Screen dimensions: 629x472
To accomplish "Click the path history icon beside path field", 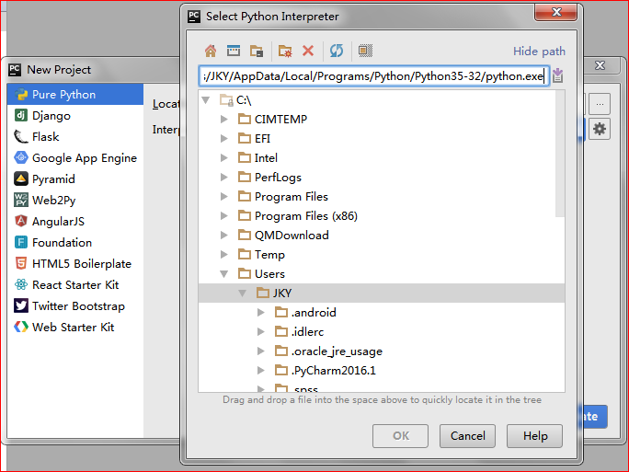I will (x=558, y=75).
